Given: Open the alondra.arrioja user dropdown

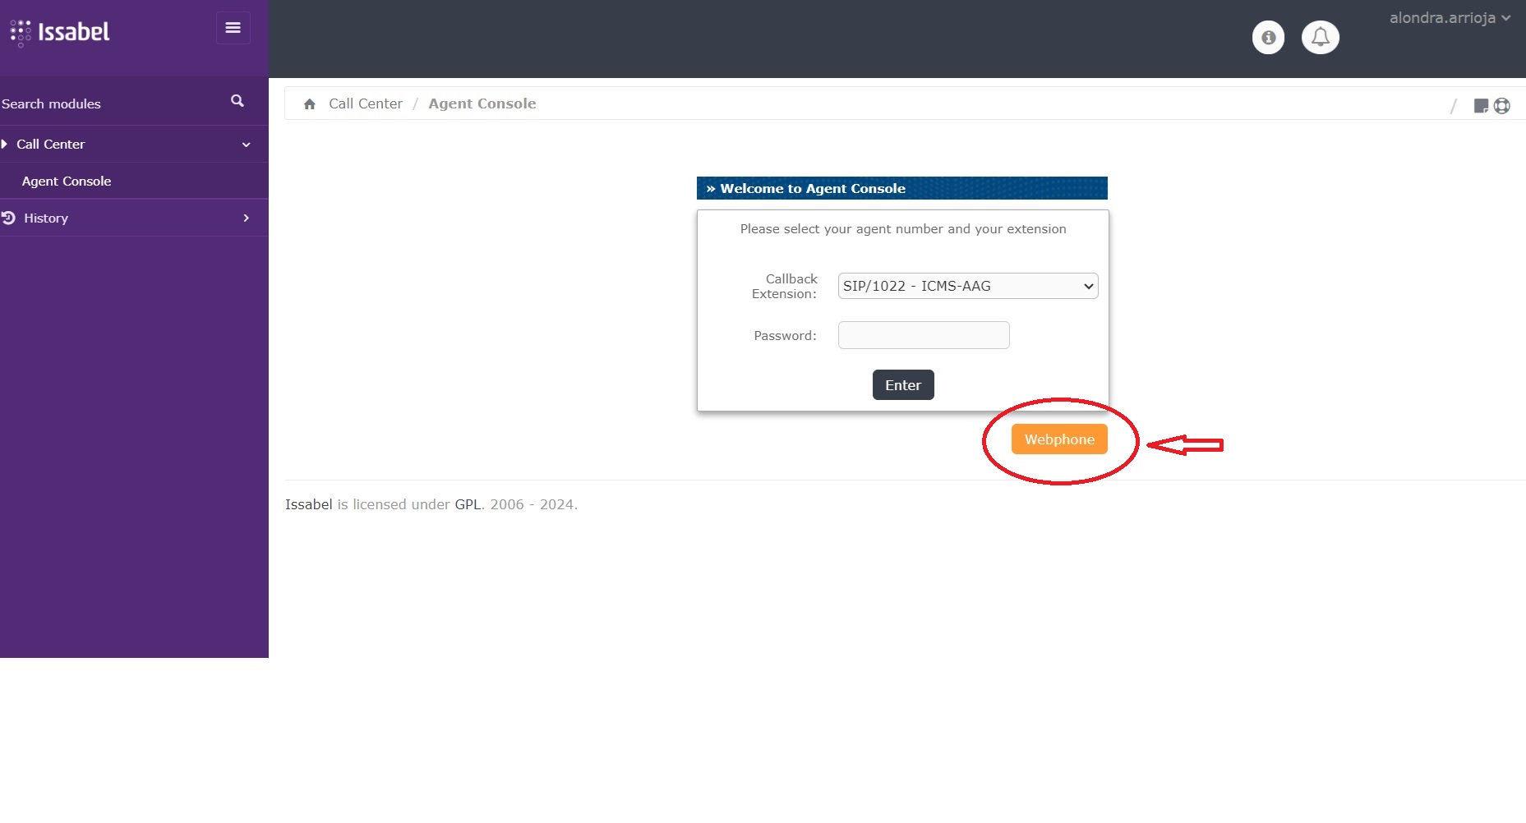Looking at the screenshot, I should click(1450, 18).
